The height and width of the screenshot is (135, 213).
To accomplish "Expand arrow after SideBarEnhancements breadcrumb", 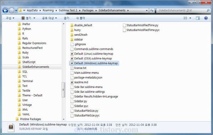I will point(128,10).
